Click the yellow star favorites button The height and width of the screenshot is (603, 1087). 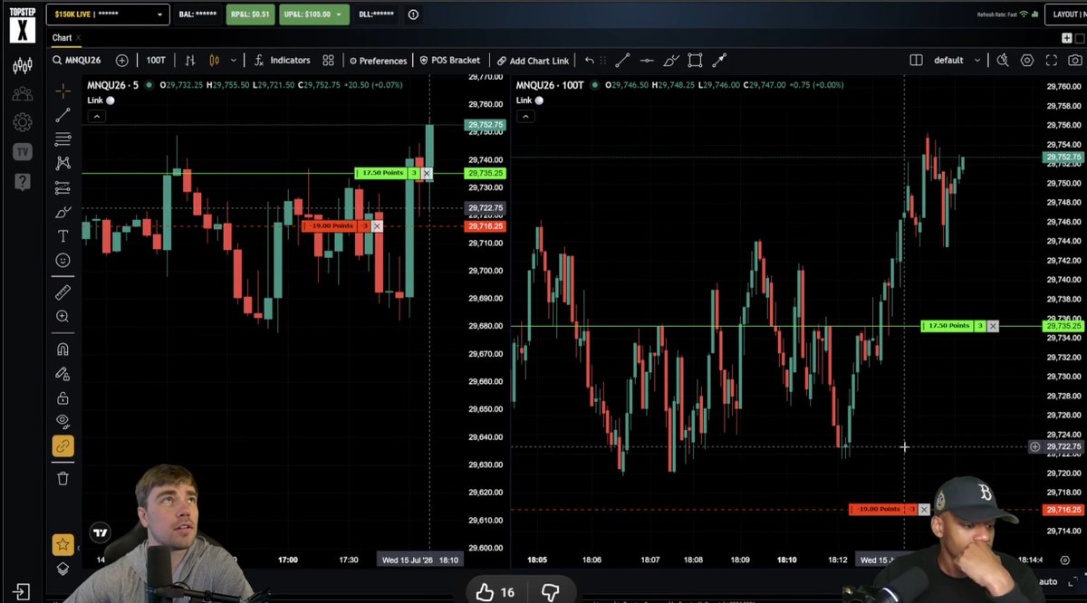click(x=63, y=544)
